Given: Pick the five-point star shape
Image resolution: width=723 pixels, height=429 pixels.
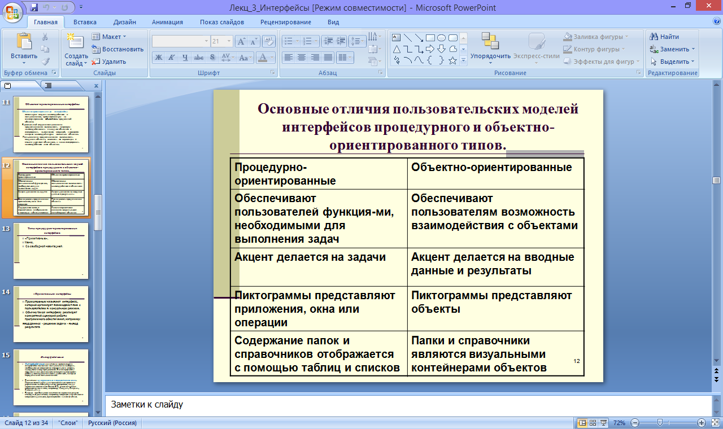Looking at the screenshot, I should click(453, 60).
